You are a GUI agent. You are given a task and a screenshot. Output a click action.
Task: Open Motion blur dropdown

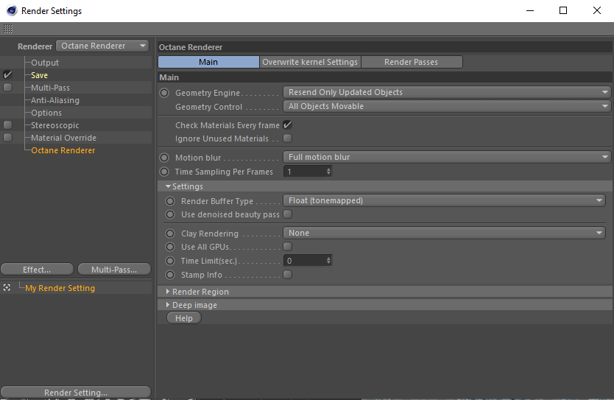[x=447, y=157]
